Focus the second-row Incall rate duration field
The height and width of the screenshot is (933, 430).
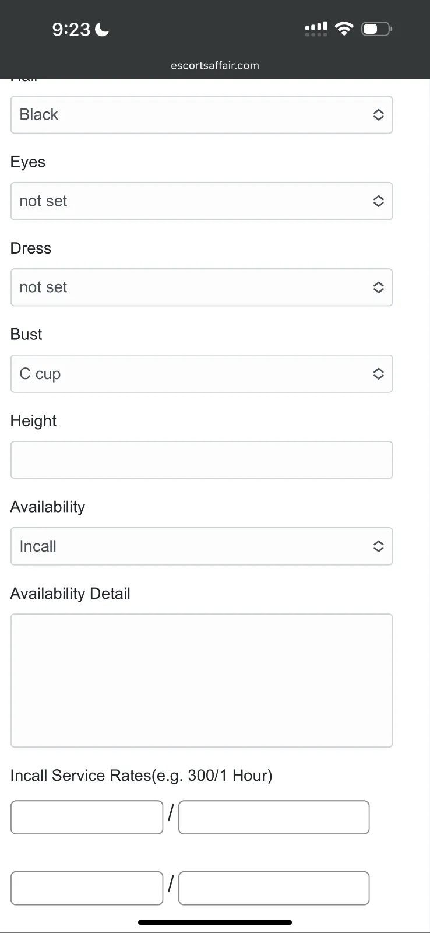[x=274, y=888]
